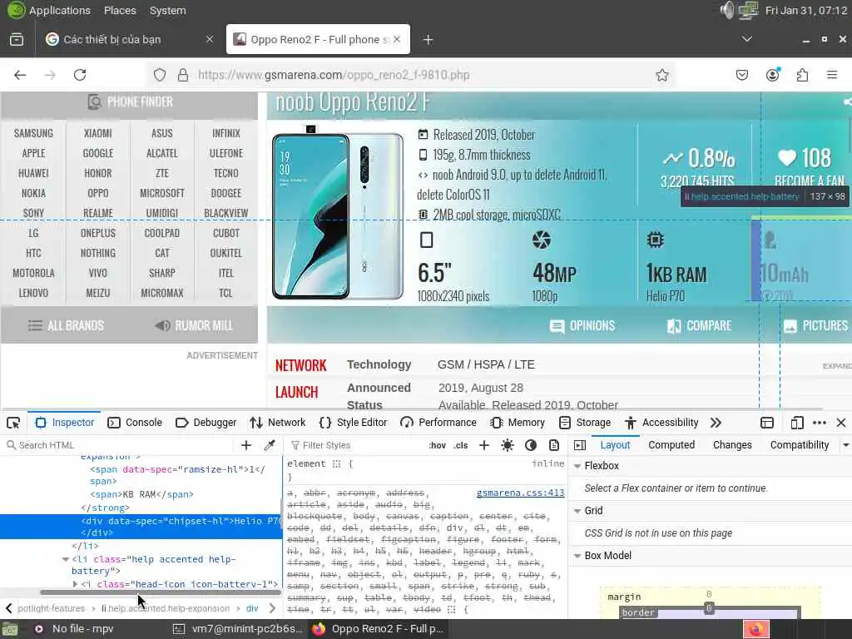Switch to the 'Các thiết bị của bạn' tab
852x639 pixels.
[x=129, y=40]
